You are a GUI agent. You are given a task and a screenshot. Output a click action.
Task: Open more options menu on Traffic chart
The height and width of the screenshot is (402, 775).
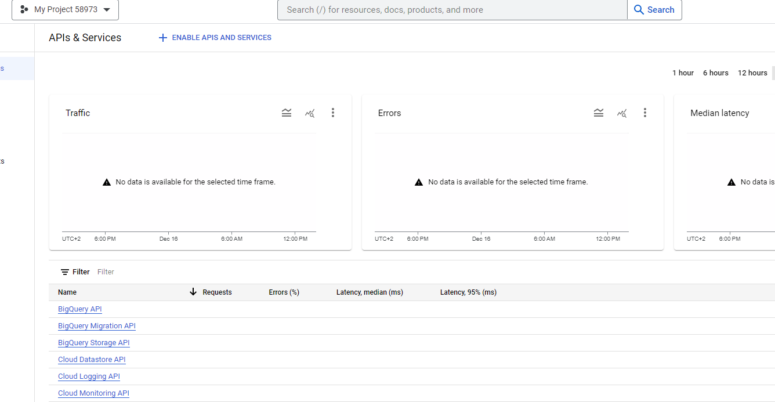tap(332, 113)
